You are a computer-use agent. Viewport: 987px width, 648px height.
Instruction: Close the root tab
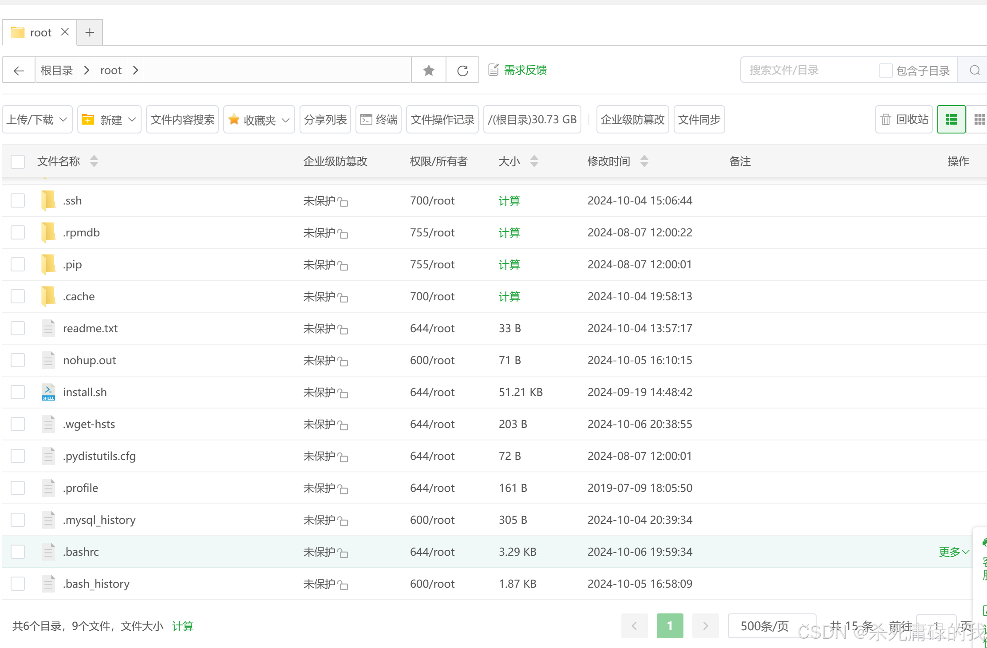[x=65, y=32]
